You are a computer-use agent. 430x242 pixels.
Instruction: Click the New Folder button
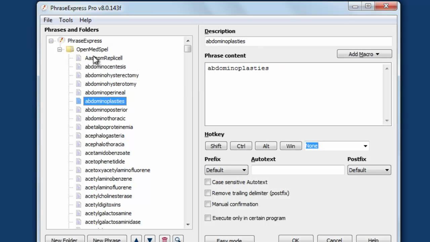(64, 239)
